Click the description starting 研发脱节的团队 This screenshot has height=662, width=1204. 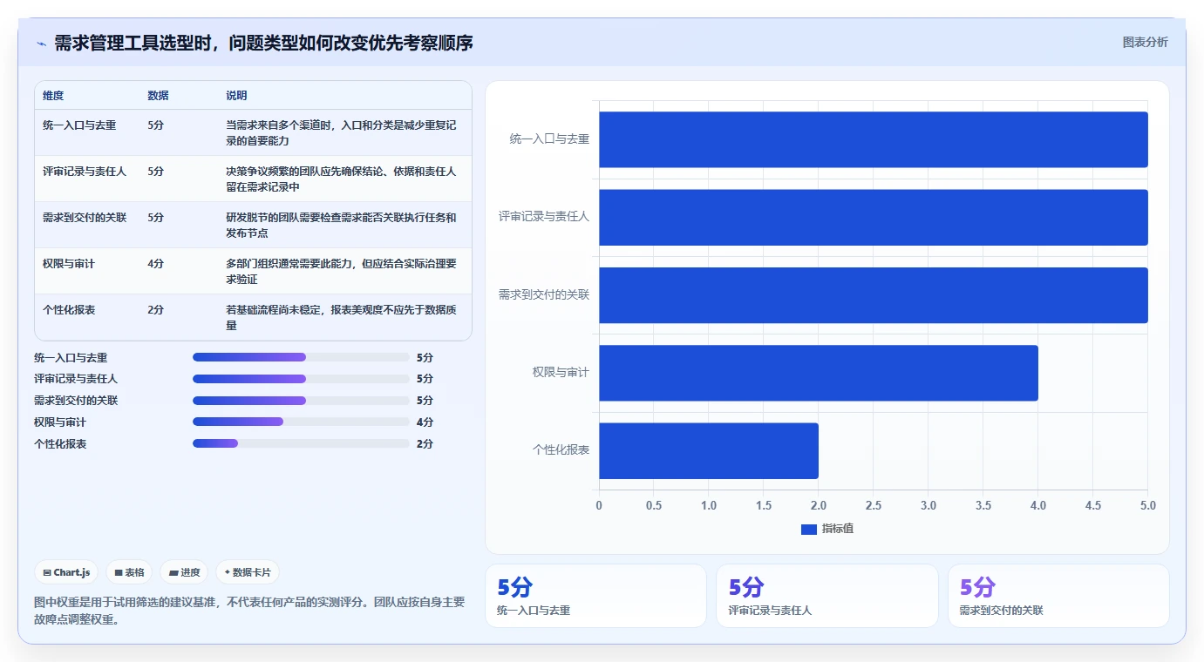coord(341,225)
